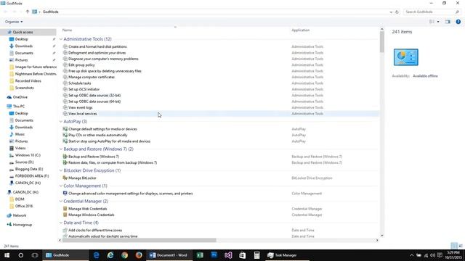Collapse the Credential Manager (2) group

click(x=61, y=202)
